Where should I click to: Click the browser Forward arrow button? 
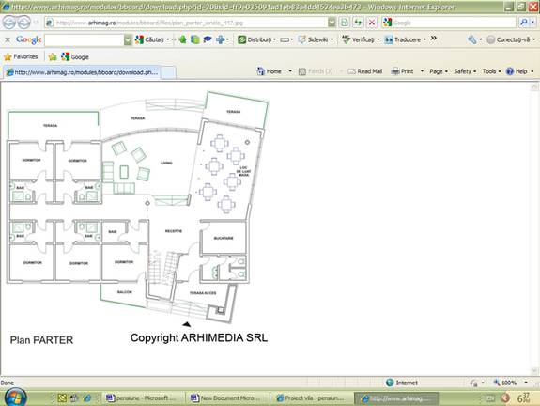[23, 23]
